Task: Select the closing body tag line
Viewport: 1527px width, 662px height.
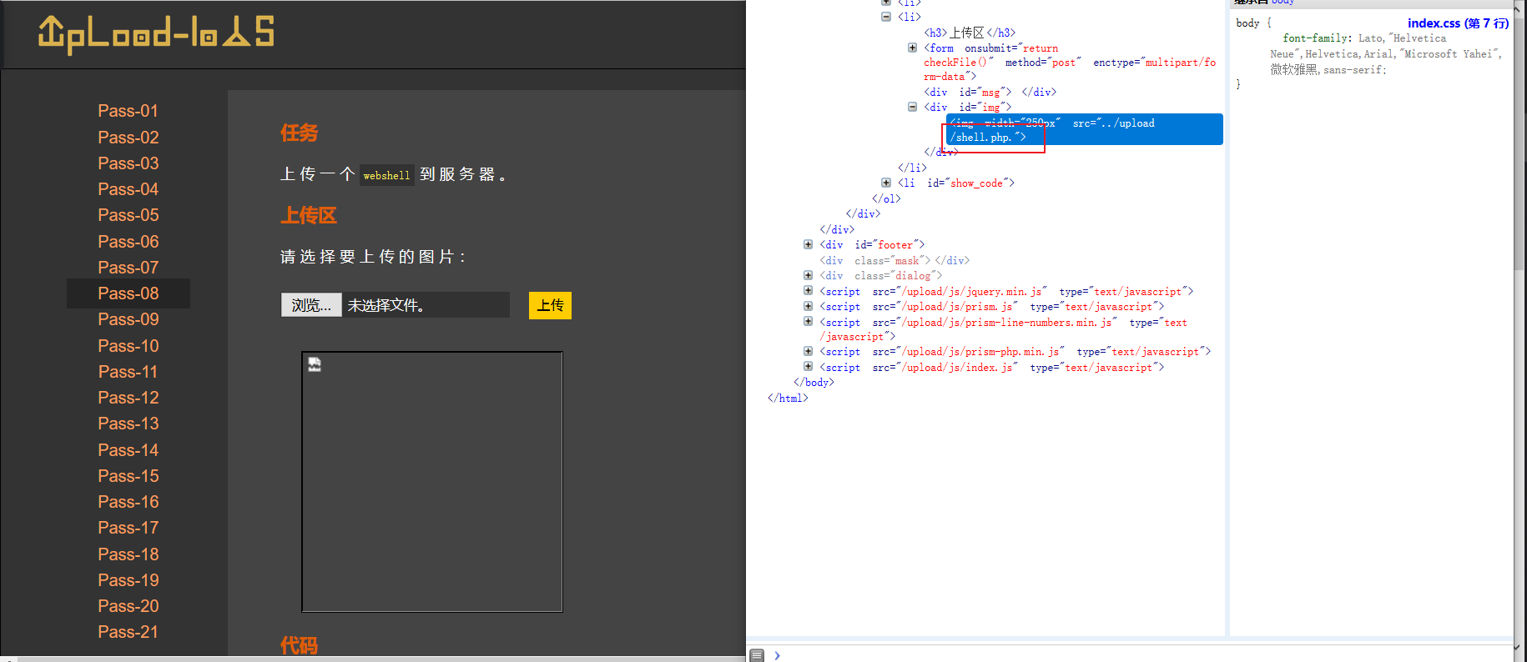Action: tap(814, 383)
